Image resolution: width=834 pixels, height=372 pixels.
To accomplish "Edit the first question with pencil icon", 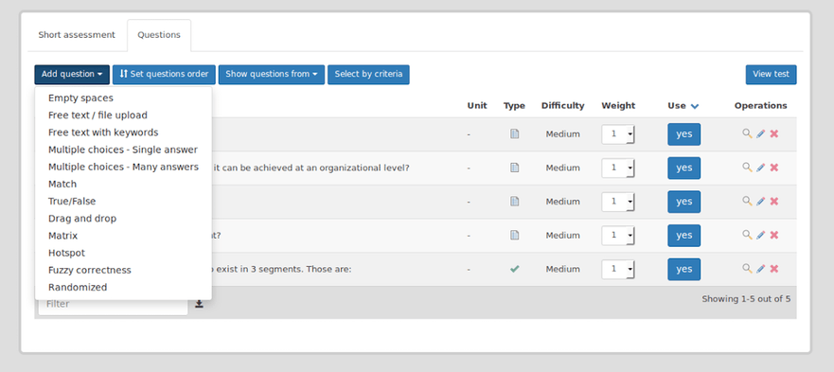I will pyautogui.click(x=760, y=133).
